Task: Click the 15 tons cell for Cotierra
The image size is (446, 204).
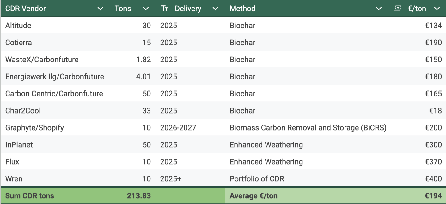Action: click(147, 43)
